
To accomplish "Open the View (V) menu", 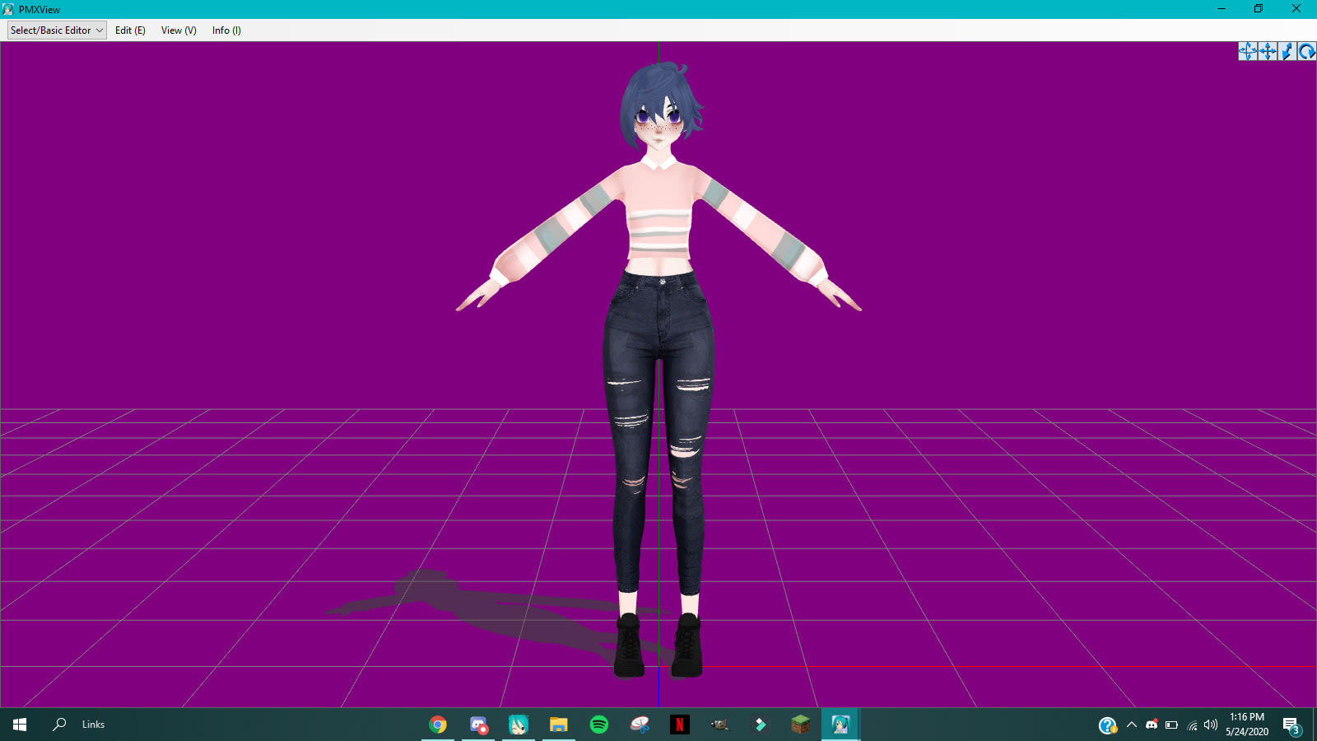I will click(x=179, y=30).
